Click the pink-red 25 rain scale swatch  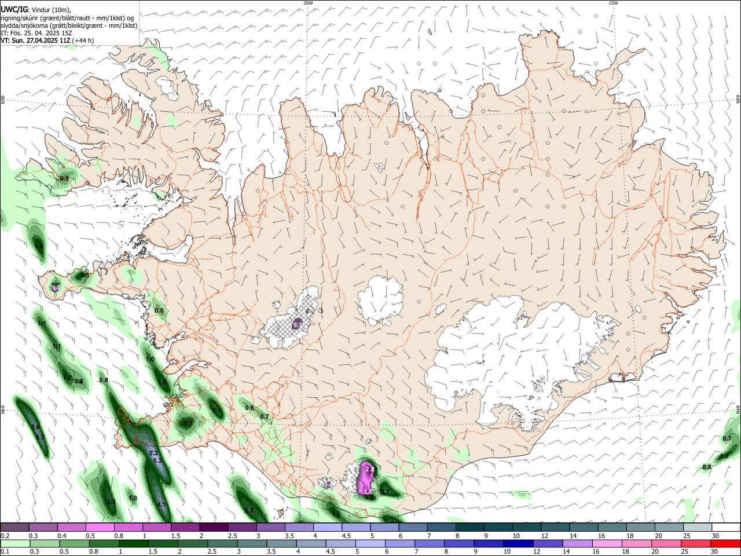[695, 543]
